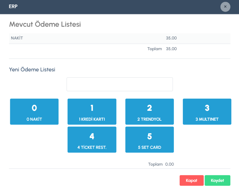Click the Mevcut Ödeme Listesi heading
Image resolution: width=239 pixels, height=190 pixels.
pos(45,24)
